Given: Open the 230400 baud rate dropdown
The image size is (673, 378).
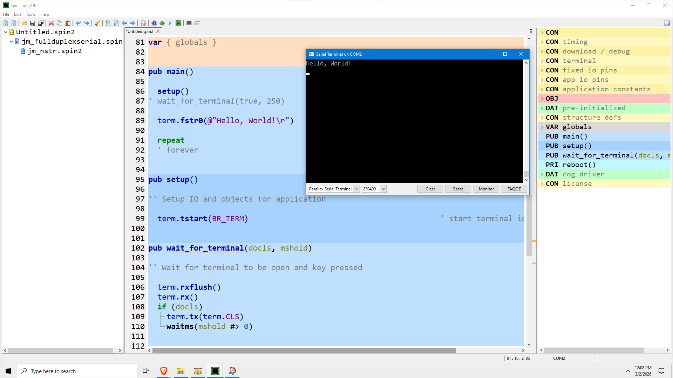Looking at the screenshot, I should tap(383, 189).
